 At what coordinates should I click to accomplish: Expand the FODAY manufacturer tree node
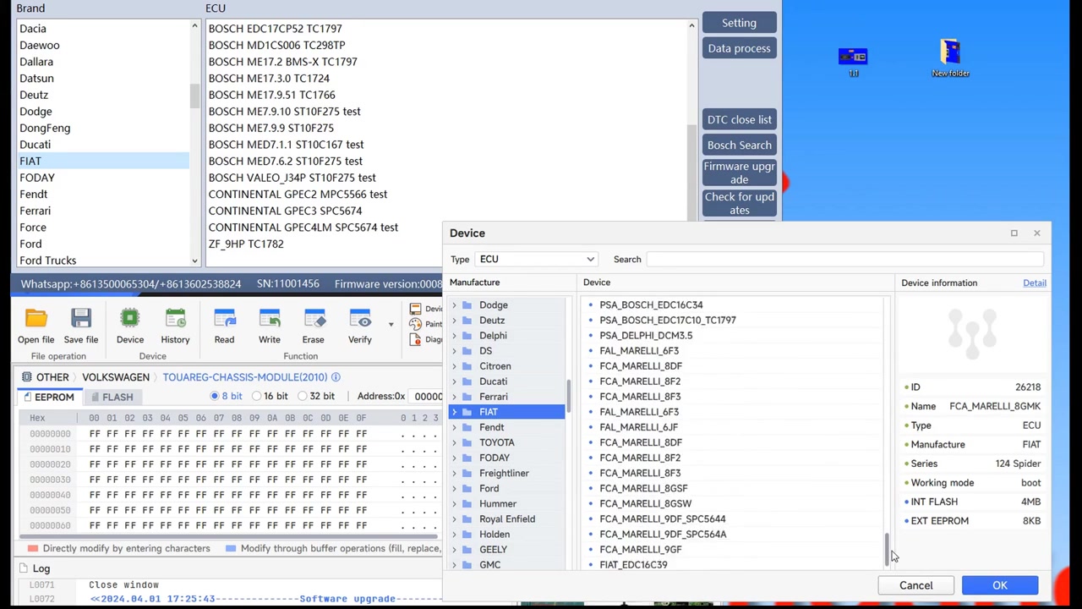pos(455,458)
